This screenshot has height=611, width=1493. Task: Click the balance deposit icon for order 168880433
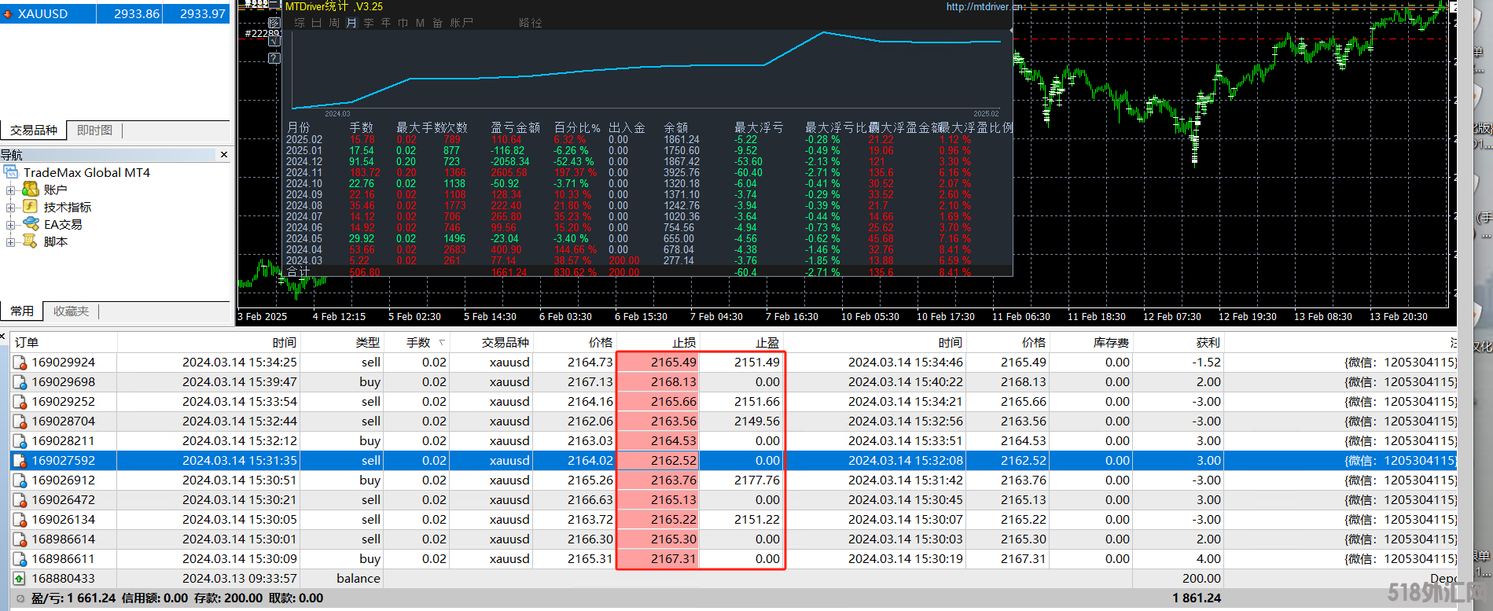(19, 579)
